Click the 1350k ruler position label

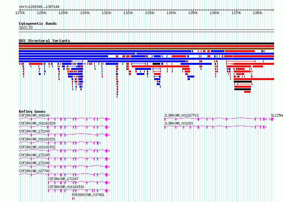(x=193, y=13)
